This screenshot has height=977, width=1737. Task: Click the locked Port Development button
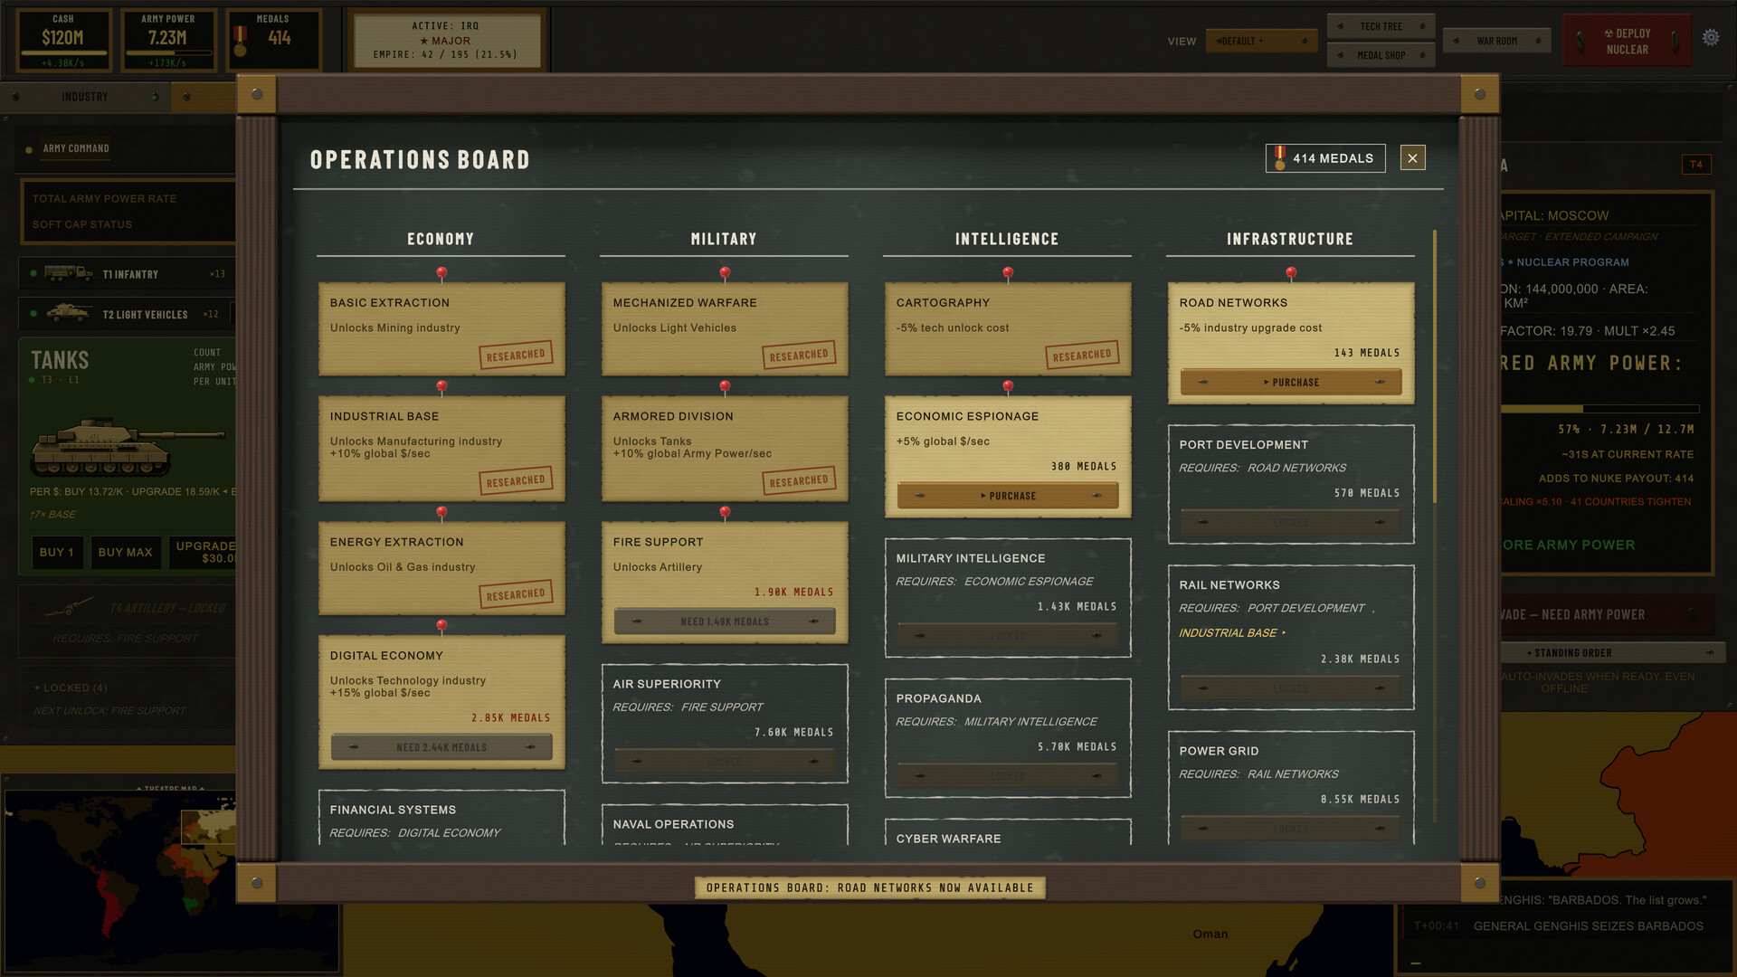[x=1291, y=522]
